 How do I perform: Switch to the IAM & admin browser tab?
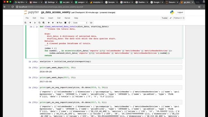pyautogui.click(x=127, y=2)
